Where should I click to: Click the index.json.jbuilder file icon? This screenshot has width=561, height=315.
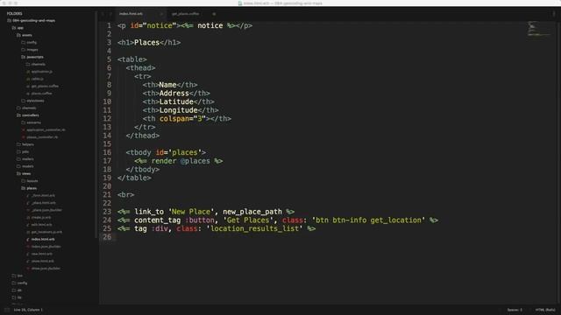pyautogui.click(x=28, y=247)
